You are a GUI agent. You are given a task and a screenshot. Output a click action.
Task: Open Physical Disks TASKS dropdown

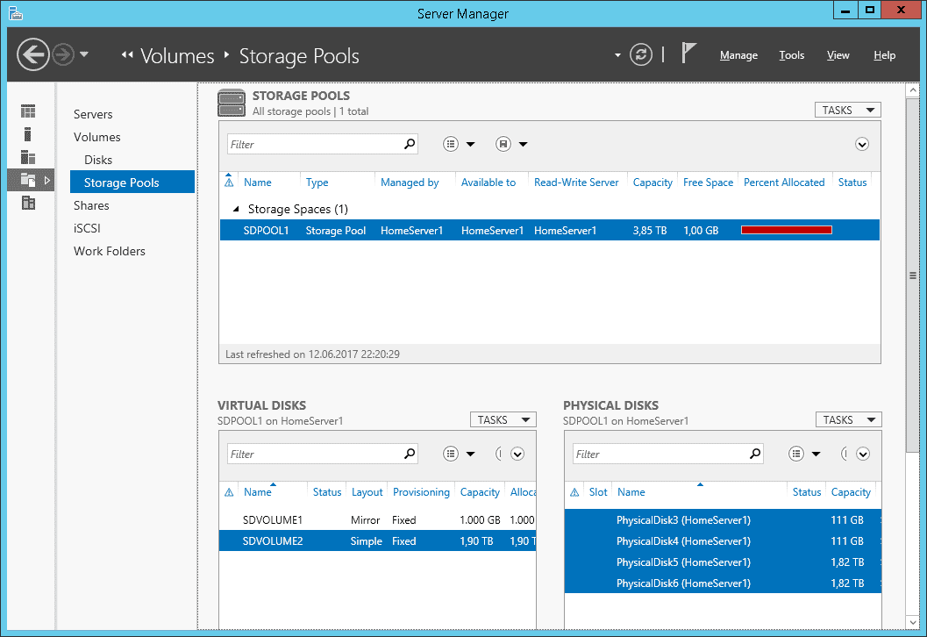click(x=847, y=419)
